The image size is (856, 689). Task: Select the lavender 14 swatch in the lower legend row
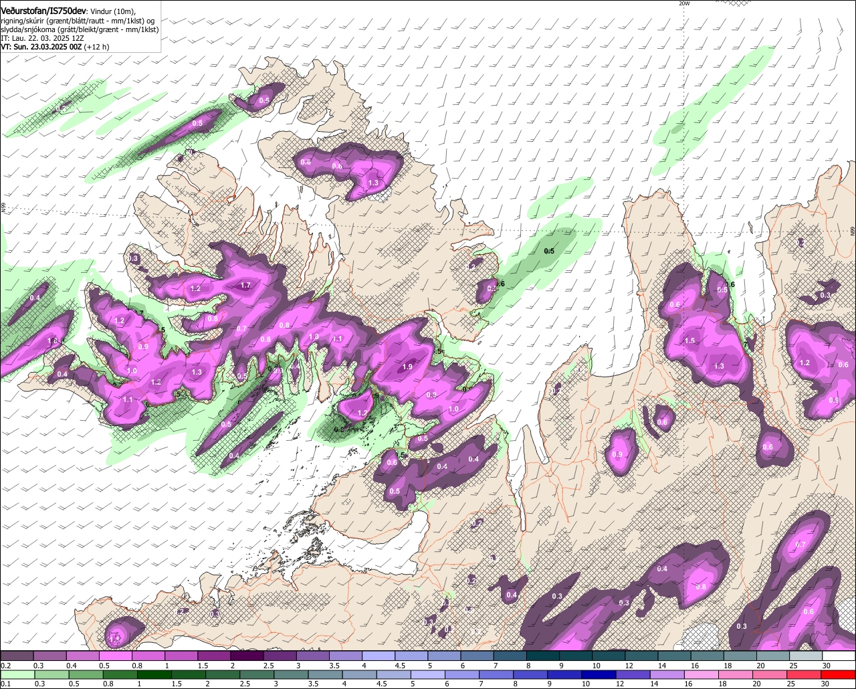(x=668, y=674)
